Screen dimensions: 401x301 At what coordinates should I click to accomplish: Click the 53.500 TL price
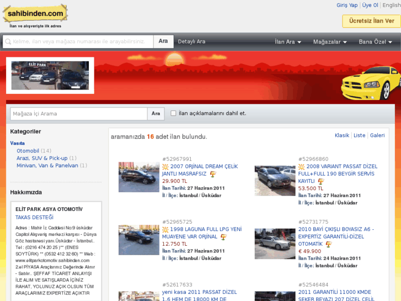311,188
